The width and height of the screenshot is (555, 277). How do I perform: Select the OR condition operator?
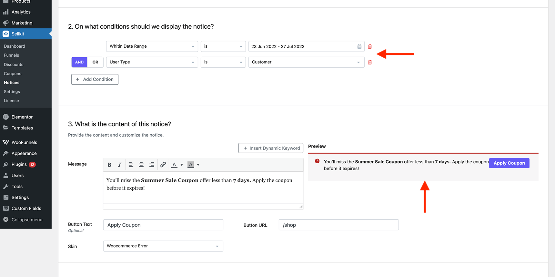point(95,62)
